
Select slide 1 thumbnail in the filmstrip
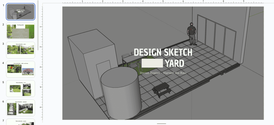pyautogui.click(x=21, y=12)
